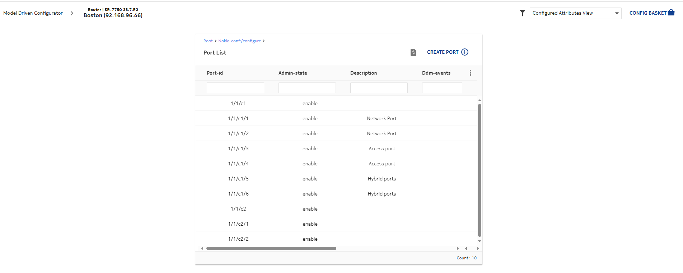
Task: Expand the Model Driven Configurator breadcrumb chevron
Action: pyautogui.click(x=72, y=13)
